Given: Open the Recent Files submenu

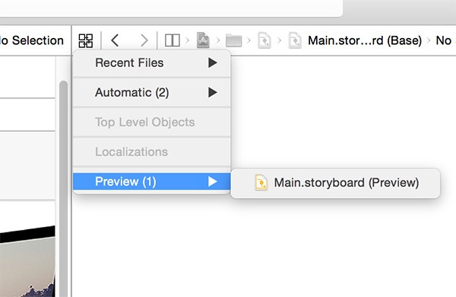Looking at the screenshot, I should click(x=151, y=63).
